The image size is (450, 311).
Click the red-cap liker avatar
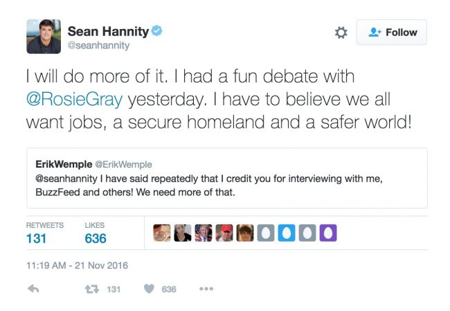(x=224, y=233)
